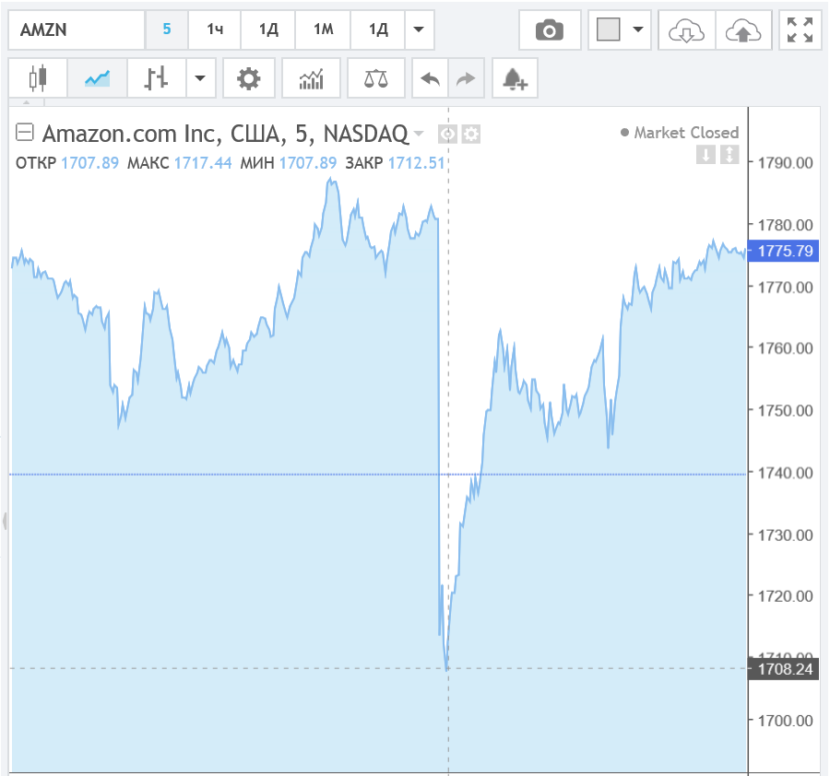The height and width of the screenshot is (776, 830).
Task: Click the cloud download load-chart icon
Action: (686, 30)
